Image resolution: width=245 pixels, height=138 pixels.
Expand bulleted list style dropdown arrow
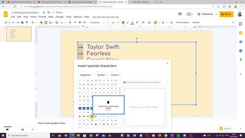coord(159,23)
